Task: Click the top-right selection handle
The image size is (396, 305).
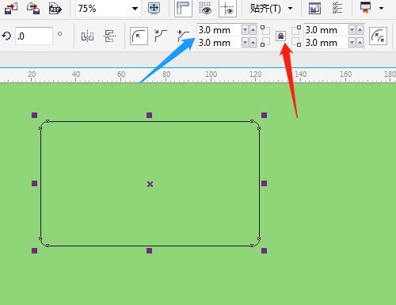Action: click(x=264, y=115)
